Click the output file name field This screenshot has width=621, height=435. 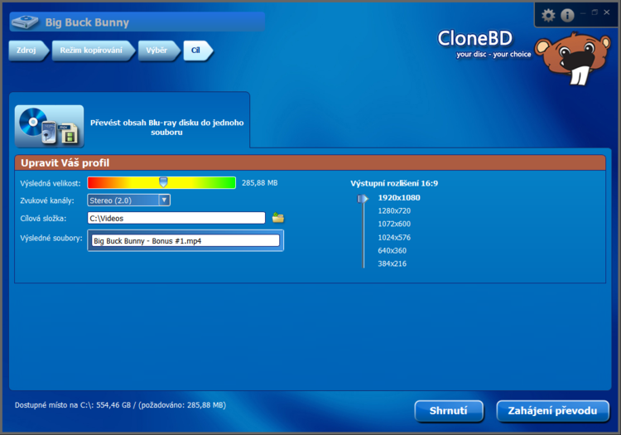tap(185, 240)
